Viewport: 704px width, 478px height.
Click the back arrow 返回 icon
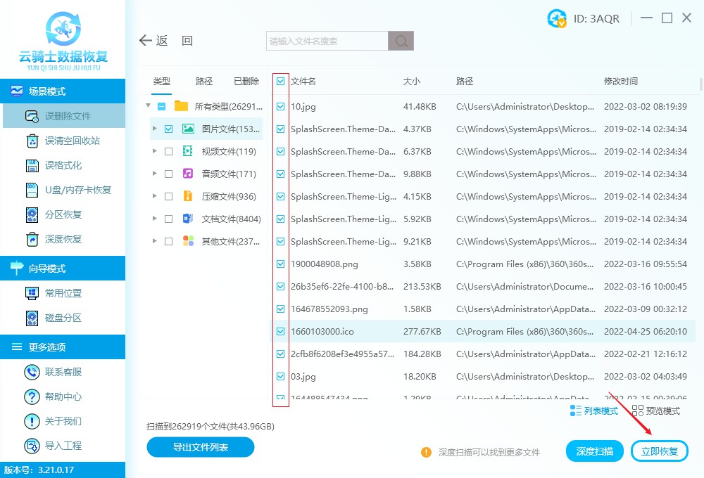point(146,40)
